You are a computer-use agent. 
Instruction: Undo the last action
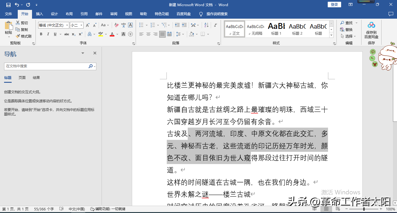pyautogui.click(x=17, y=5)
